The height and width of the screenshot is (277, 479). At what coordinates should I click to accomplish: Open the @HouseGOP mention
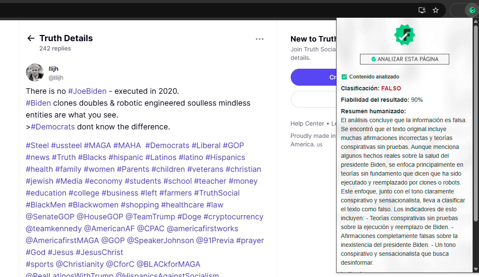click(x=100, y=217)
